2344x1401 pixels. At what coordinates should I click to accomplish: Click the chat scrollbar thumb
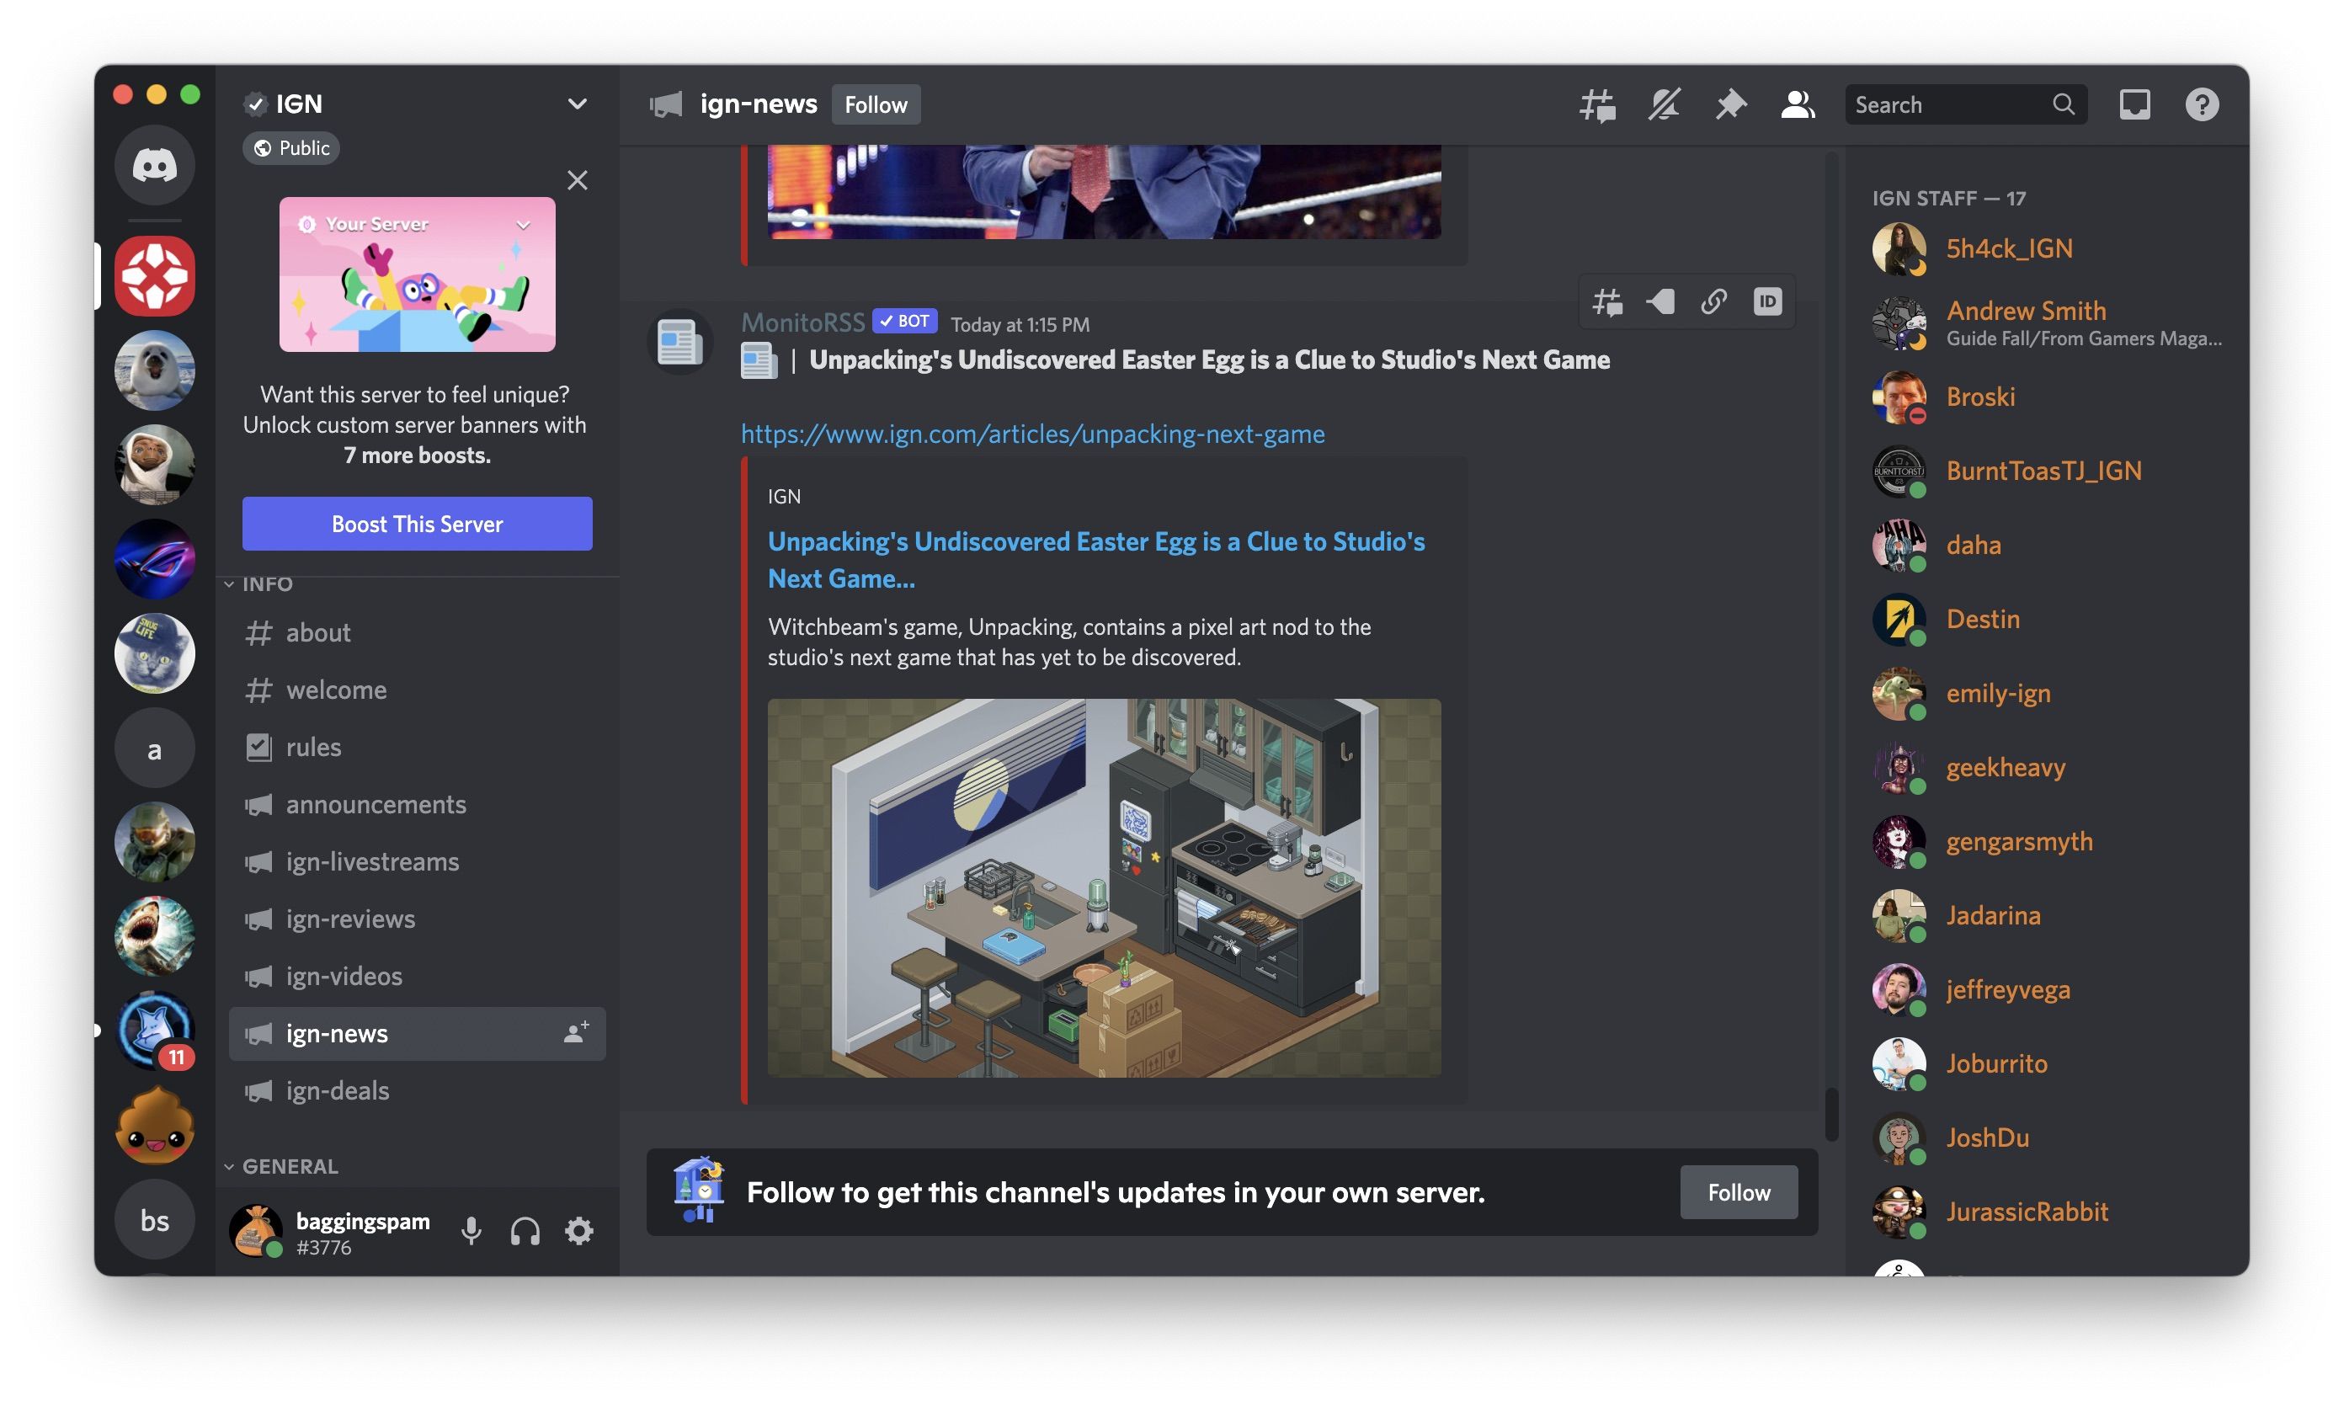(x=1830, y=1115)
